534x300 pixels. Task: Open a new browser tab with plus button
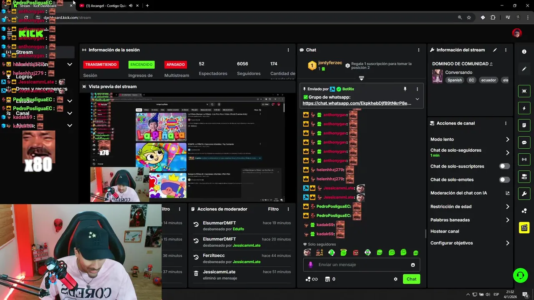[147, 6]
